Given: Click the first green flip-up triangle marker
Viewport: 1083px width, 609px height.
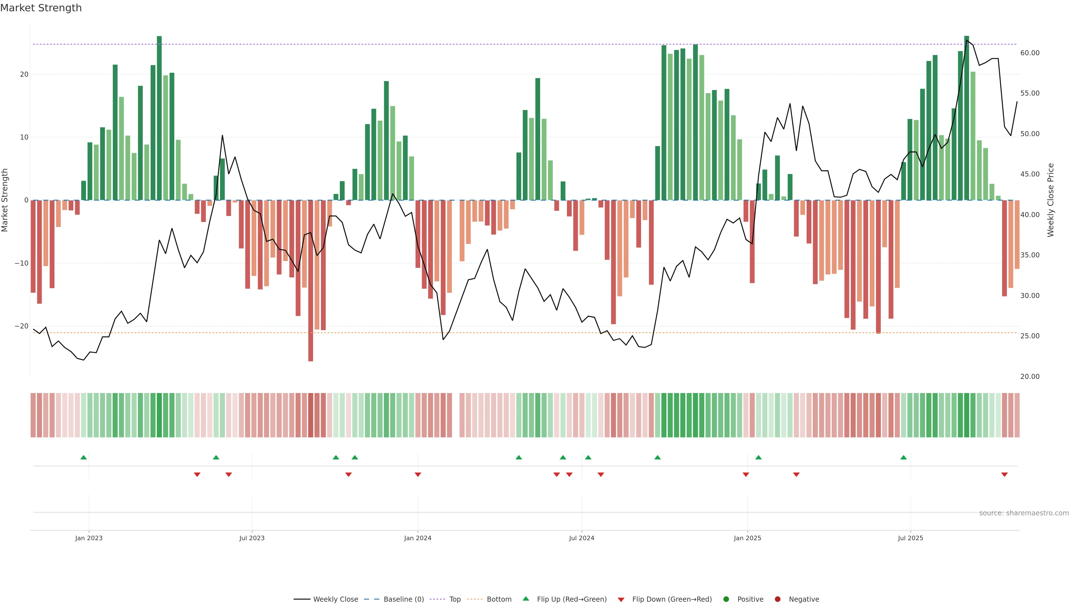Looking at the screenshot, I should coord(84,457).
